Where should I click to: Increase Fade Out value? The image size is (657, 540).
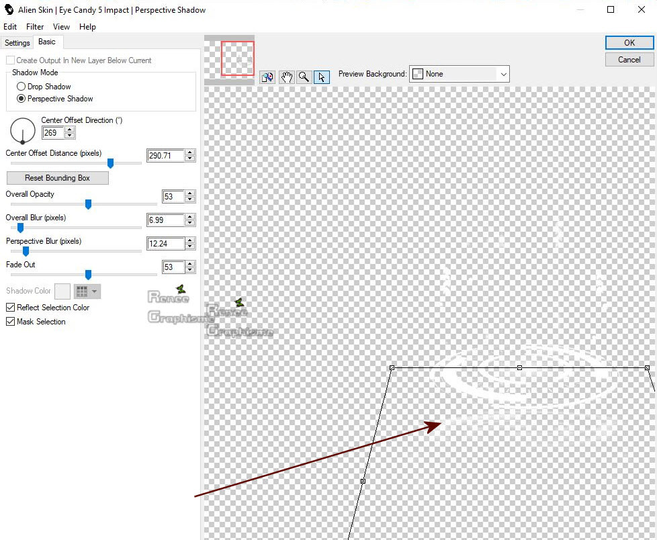tap(190, 264)
